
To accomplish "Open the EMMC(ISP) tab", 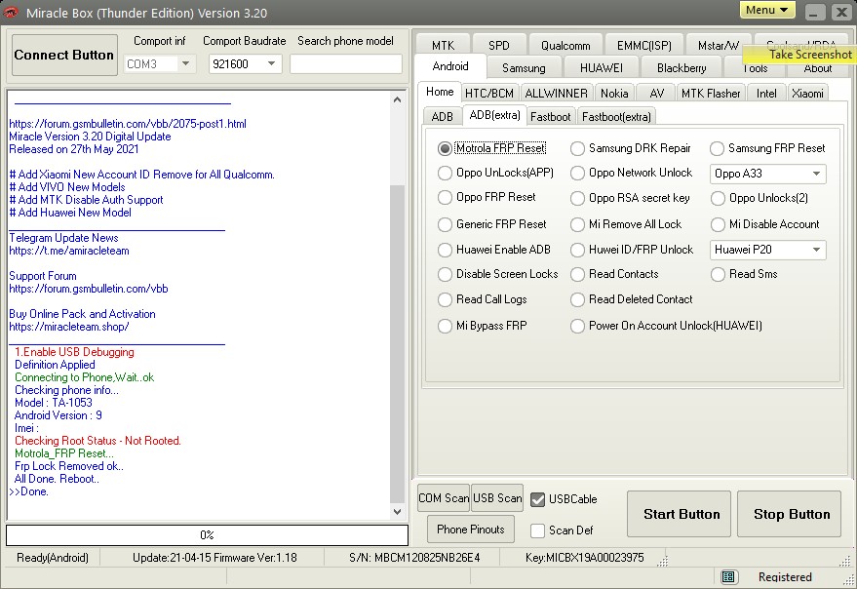I will [643, 46].
